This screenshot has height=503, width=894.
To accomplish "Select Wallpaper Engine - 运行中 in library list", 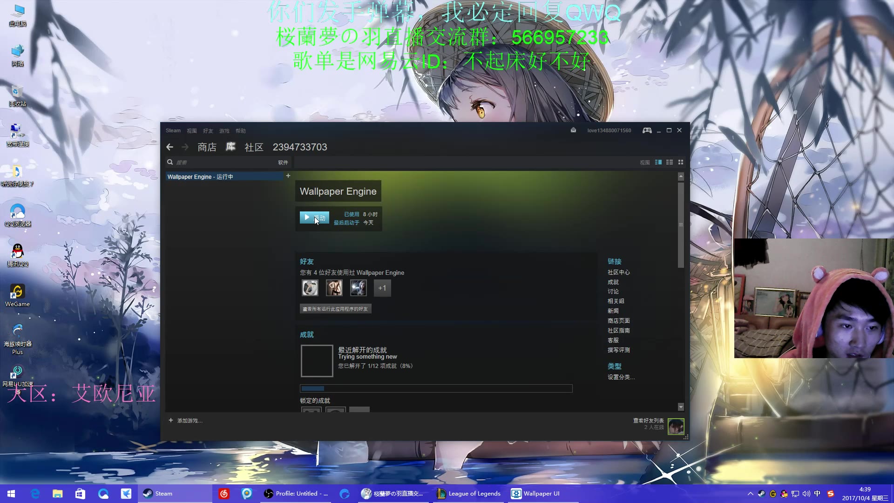I will (x=224, y=177).
